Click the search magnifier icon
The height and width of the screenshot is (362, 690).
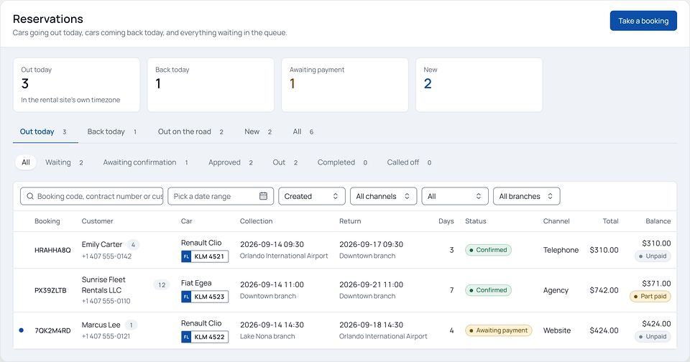(30, 196)
